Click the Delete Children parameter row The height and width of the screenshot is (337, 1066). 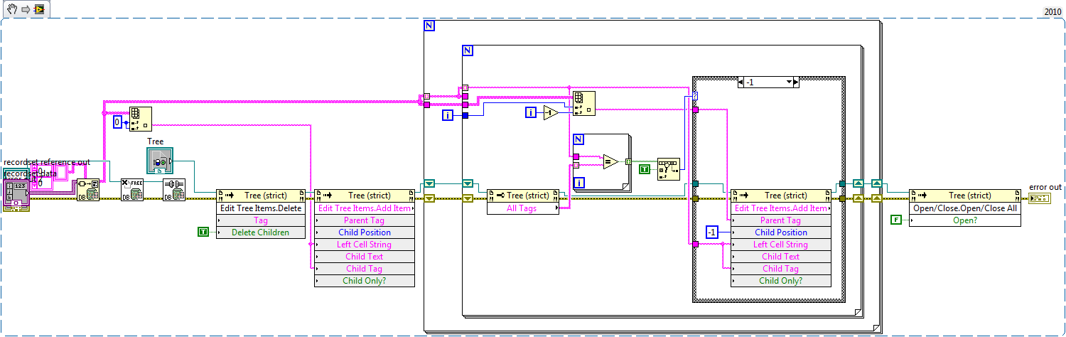[x=261, y=232]
